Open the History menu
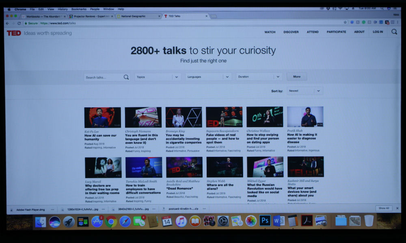 pos(63,9)
